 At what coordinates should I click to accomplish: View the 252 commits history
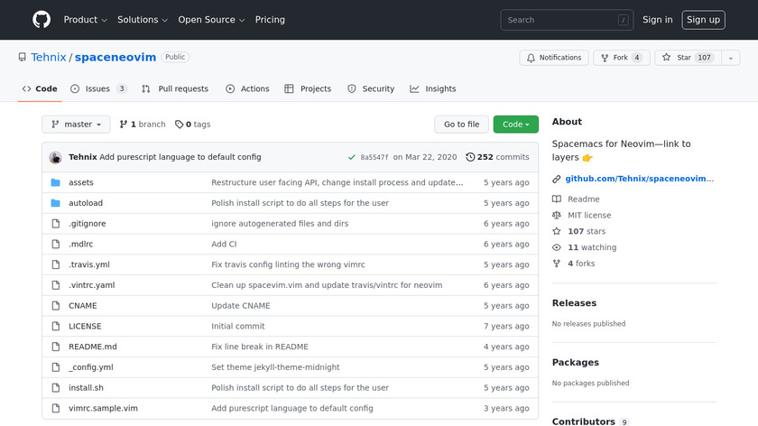tap(497, 157)
